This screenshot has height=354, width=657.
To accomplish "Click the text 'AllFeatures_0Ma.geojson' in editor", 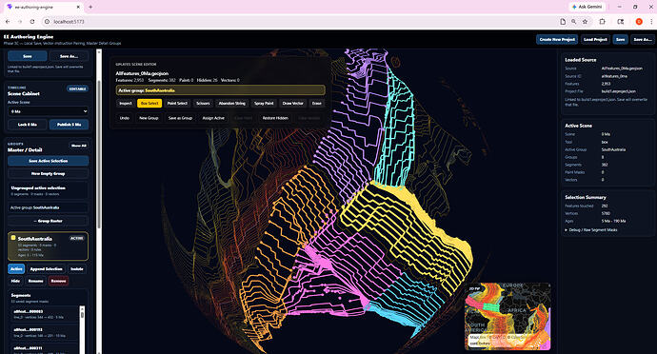I will pyautogui.click(x=142, y=73).
